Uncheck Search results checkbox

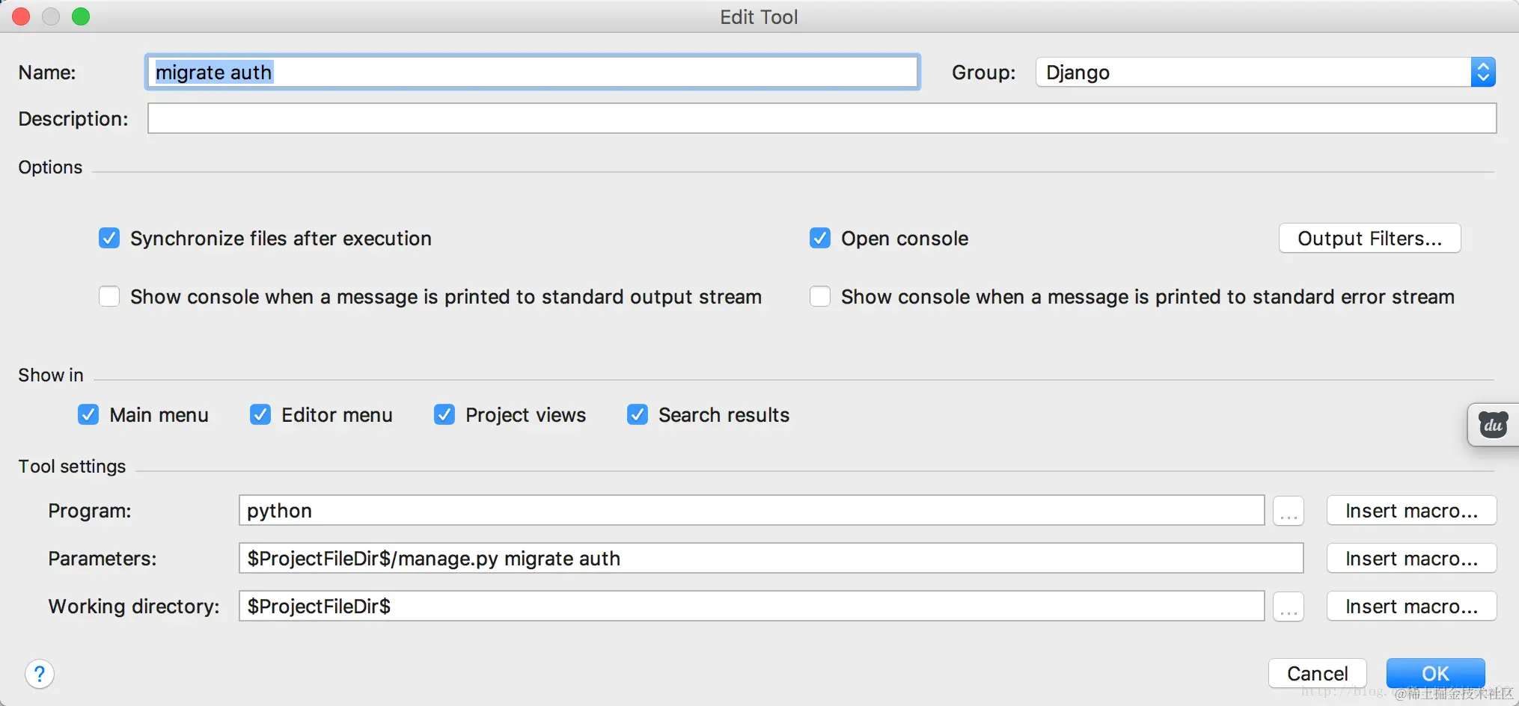(638, 415)
